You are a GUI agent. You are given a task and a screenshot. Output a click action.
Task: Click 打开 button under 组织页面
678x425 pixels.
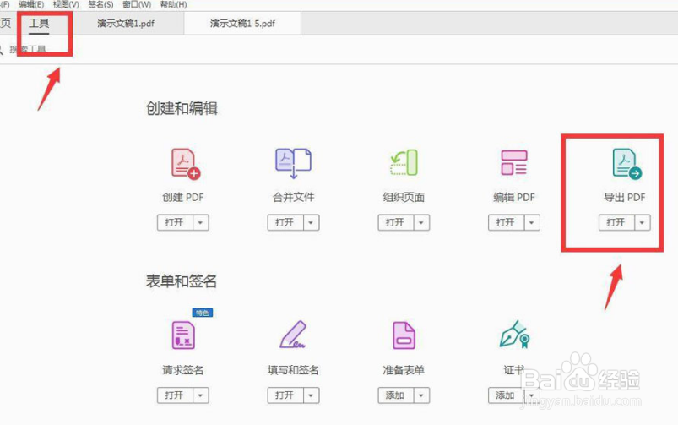click(x=395, y=222)
